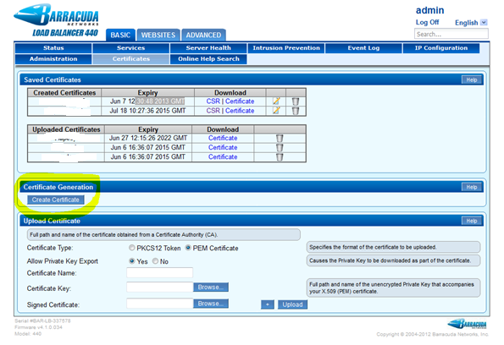This screenshot has height=345, width=504.
Task: Delete uploaded certificate in last table row
Action: 280,157
